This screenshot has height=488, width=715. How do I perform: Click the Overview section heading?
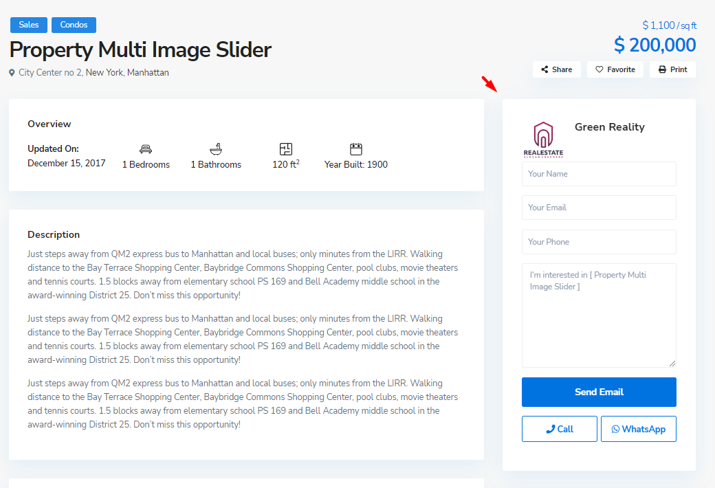pyautogui.click(x=49, y=124)
